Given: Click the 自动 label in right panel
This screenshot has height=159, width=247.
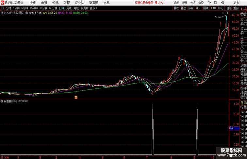Looking at the screenshot, I should pos(243,103).
